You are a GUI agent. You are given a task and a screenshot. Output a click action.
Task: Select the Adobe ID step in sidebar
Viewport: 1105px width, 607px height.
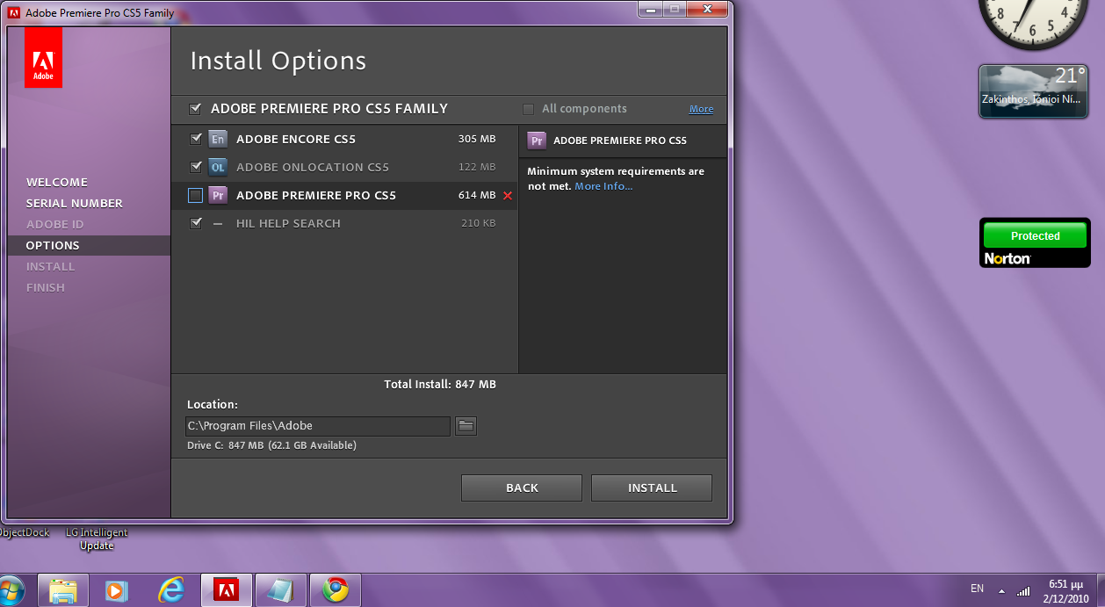54,224
